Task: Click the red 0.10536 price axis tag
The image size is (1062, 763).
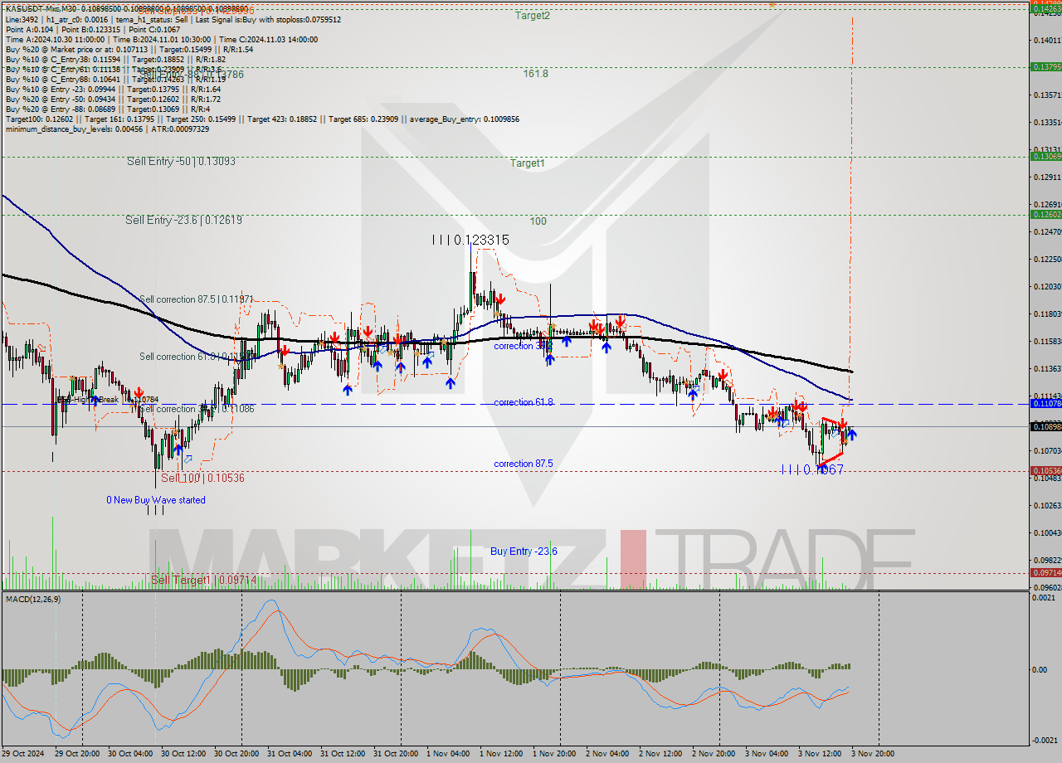Action: point(1045,471)
